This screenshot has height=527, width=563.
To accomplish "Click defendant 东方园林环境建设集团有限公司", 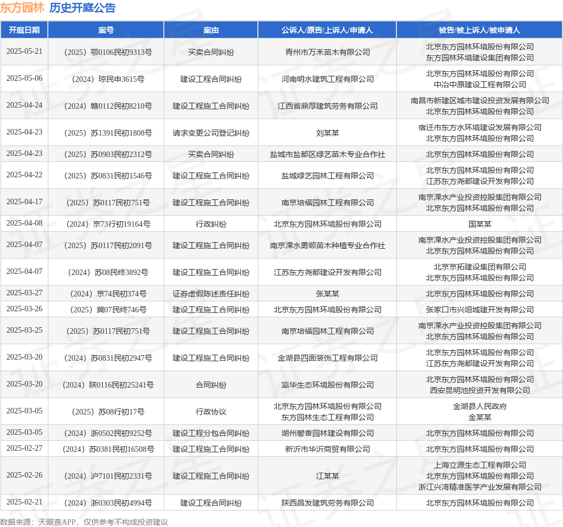I will (479, 58).
